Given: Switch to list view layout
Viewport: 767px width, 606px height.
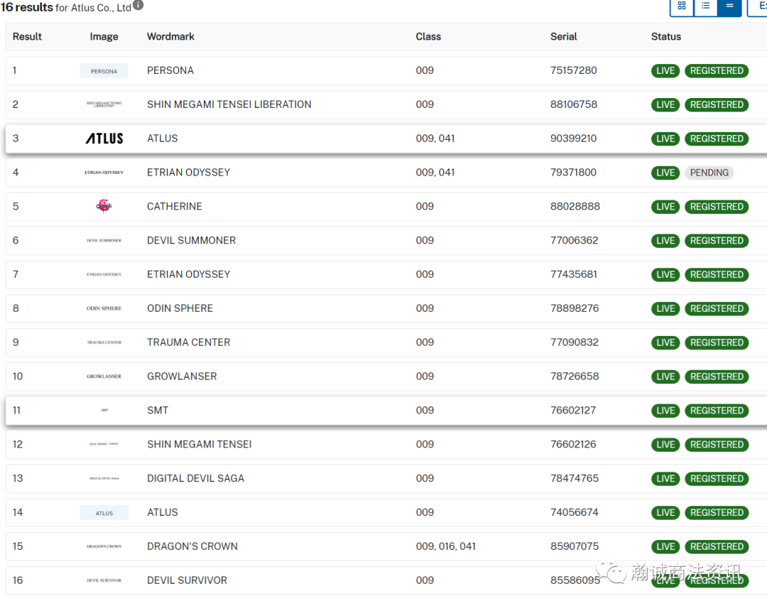Looking at the screenshot, I should point(705,6).
